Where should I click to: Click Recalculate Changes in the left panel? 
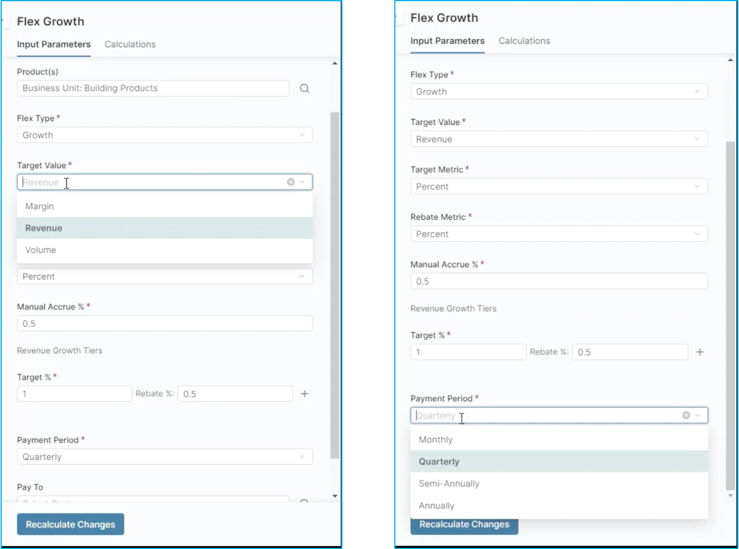(x=70, y=524)
